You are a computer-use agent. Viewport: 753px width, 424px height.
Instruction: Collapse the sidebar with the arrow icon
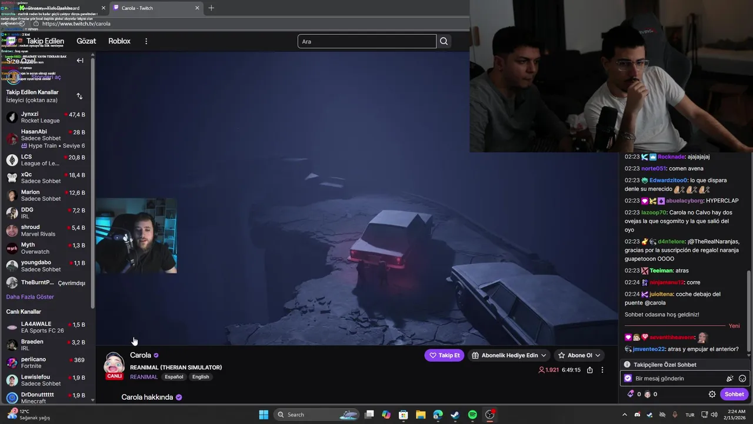pyautogui.click(x=80, y=60)
